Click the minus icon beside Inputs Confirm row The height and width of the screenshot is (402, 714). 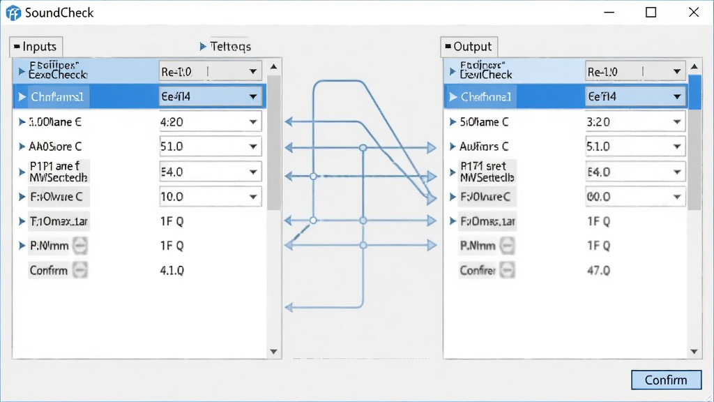point(80,270)
